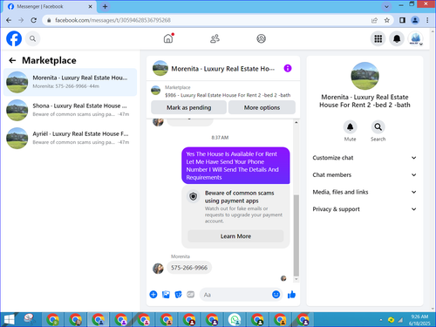This screenshot has width=436, height=327.
Task: Click Mark as pending button
Action: pos(188,107)
